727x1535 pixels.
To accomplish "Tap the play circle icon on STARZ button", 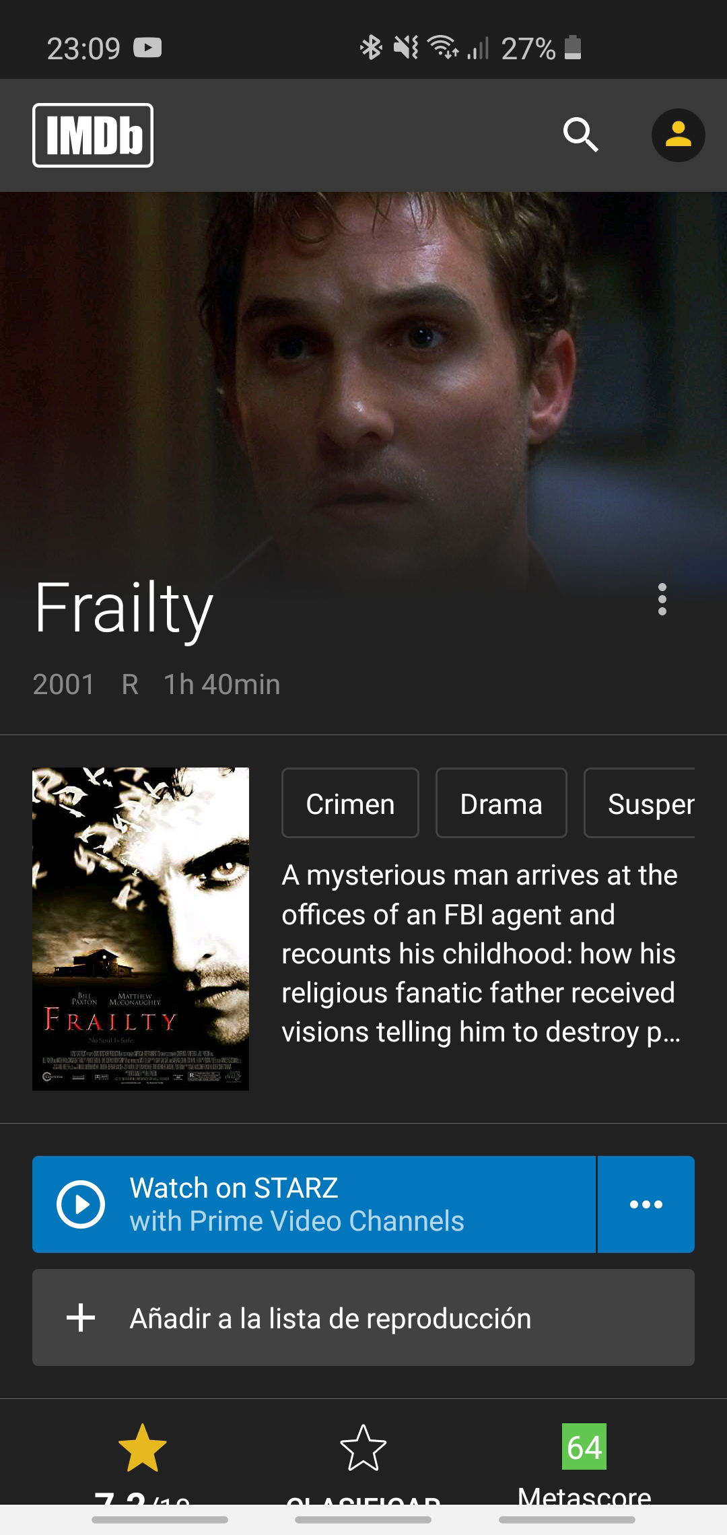I will click(x=81, y=1204).
